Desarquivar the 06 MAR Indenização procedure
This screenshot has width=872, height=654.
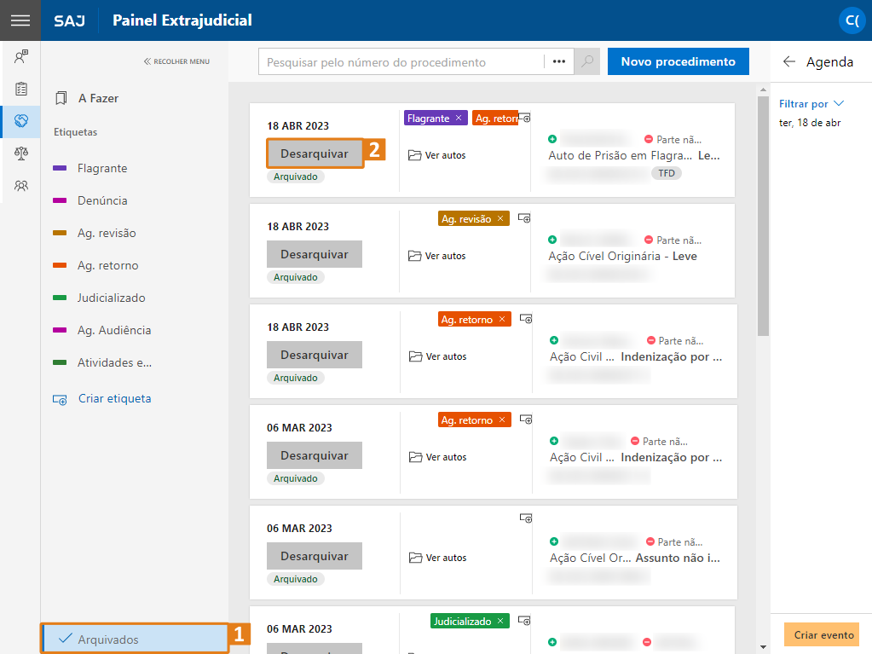[x=315, y=455]
